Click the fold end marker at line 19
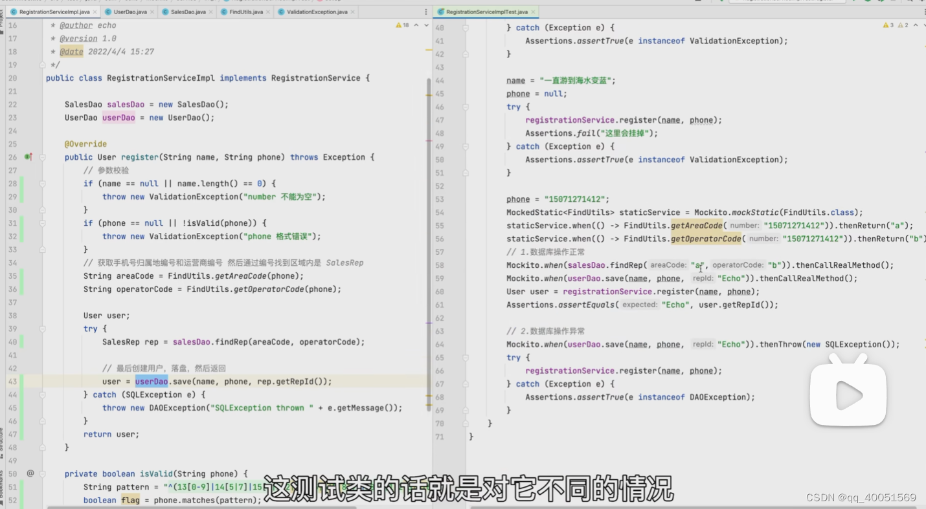Image resolution: width=926 pixels, height=509 pixels. pos(42,65)
